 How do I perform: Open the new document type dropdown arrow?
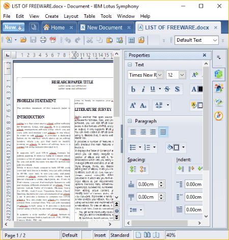tap(16, 40)
